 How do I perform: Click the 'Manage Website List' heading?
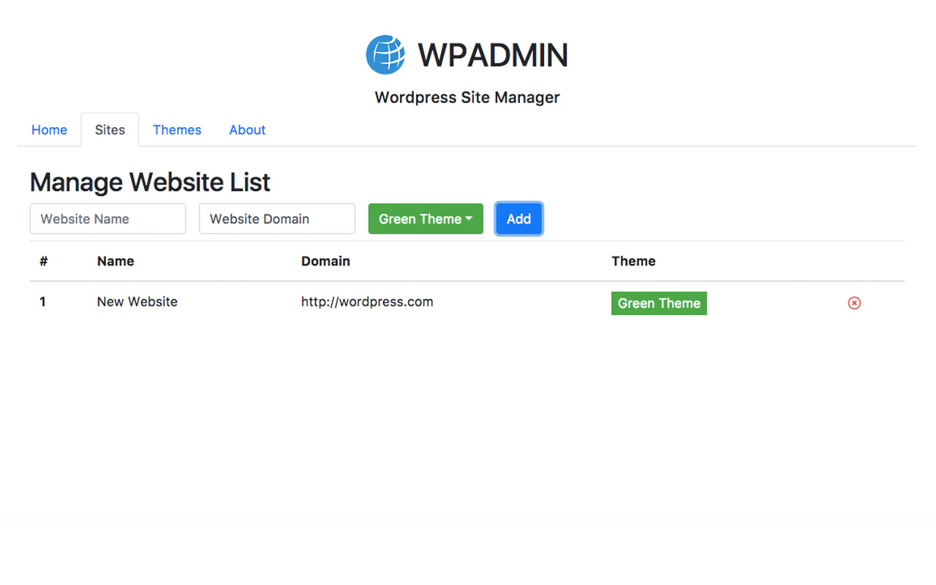click(150, 182)
